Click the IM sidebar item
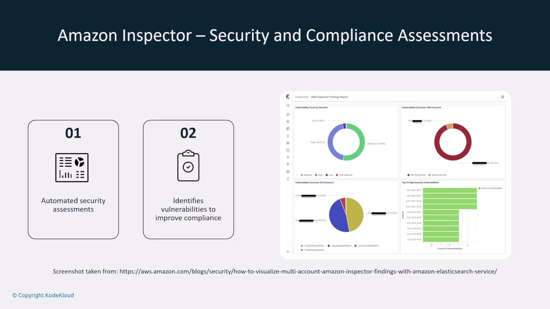Image resolution: width=550 pixels, height=309 pixels. [288, 157]
